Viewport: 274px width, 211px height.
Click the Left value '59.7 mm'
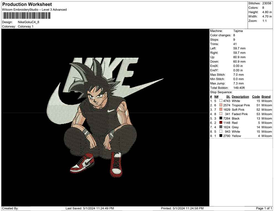pyautogui.click(x=239, y=48)
